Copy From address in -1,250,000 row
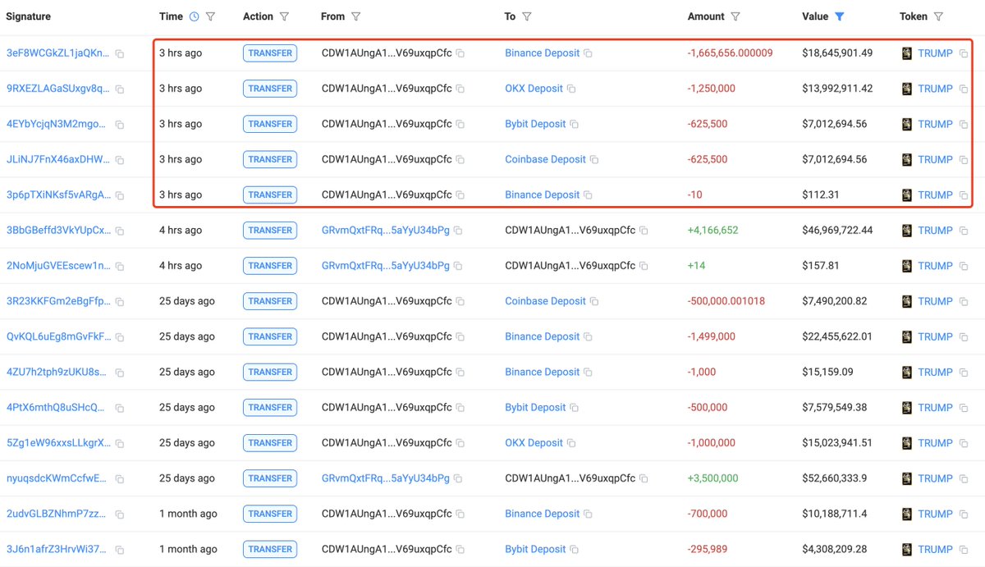This screenshot has height=567, width=985. 460,89
